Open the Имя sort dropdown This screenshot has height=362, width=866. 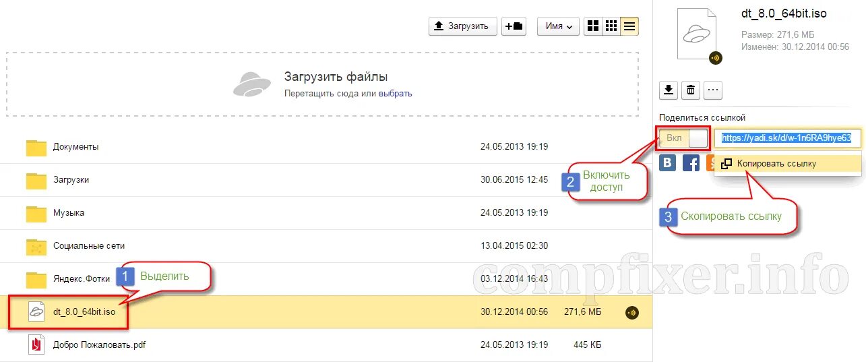click(x=558, y=26)
